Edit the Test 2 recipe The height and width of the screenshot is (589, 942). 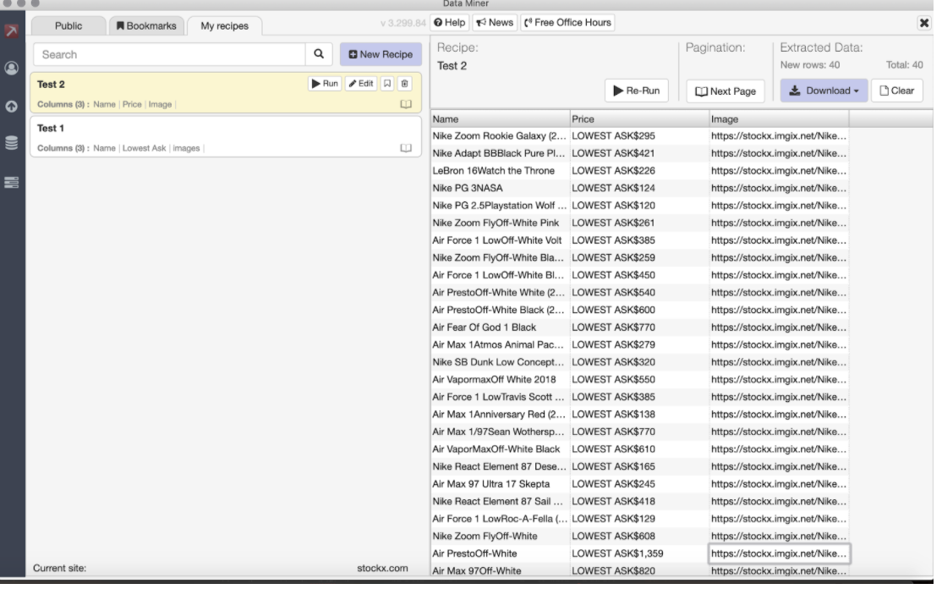coord(360,84)
